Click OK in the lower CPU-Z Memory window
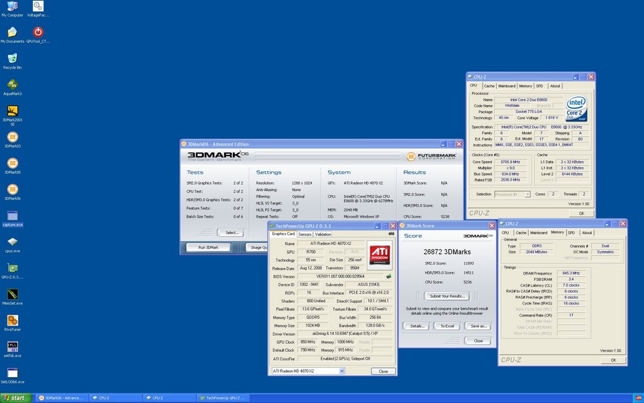 (613, 360)
